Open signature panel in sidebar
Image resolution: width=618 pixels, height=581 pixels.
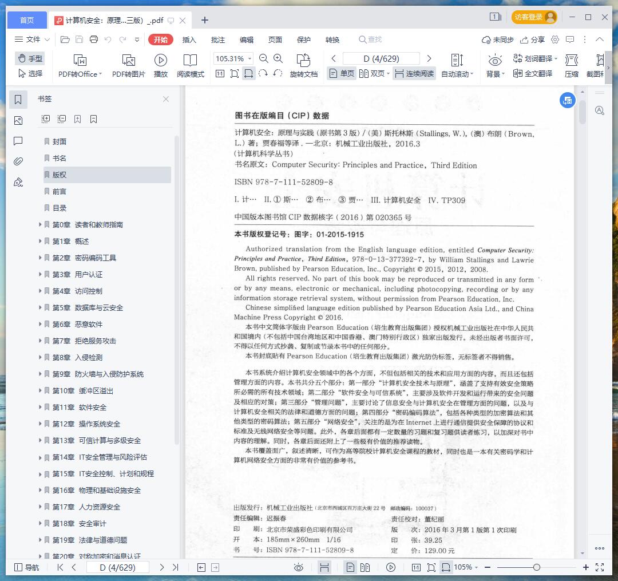(x=18, y=182)
